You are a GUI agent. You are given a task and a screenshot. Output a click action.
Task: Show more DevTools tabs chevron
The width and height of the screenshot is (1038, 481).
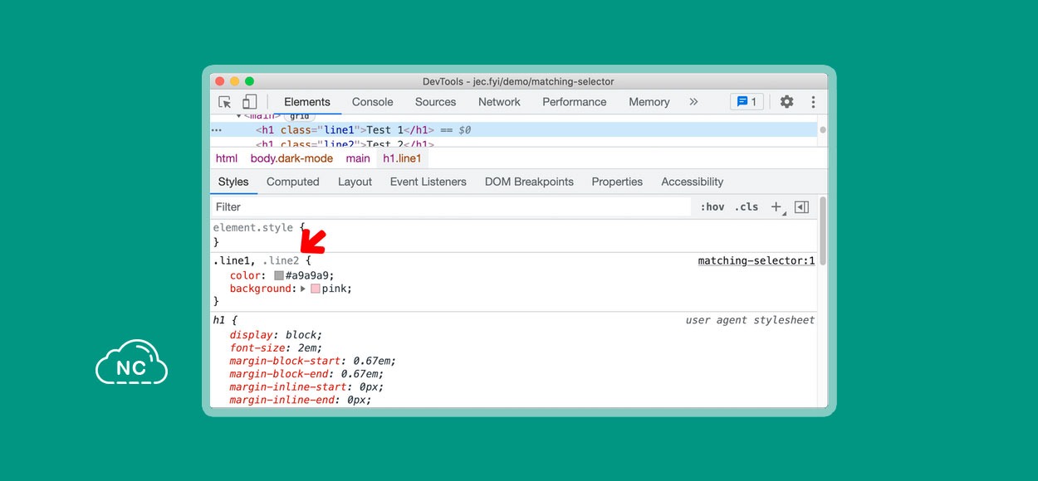(693, 102)
